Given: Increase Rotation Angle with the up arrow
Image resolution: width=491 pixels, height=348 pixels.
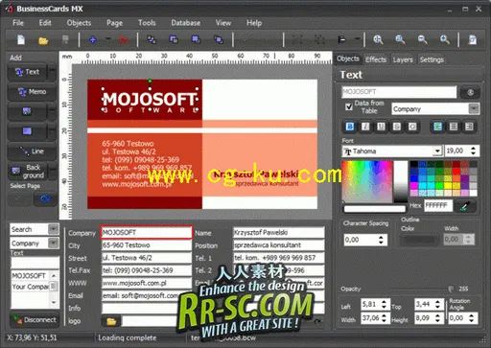Looking at the screenshot, I should pyautogui.click(x=472, y=315).
